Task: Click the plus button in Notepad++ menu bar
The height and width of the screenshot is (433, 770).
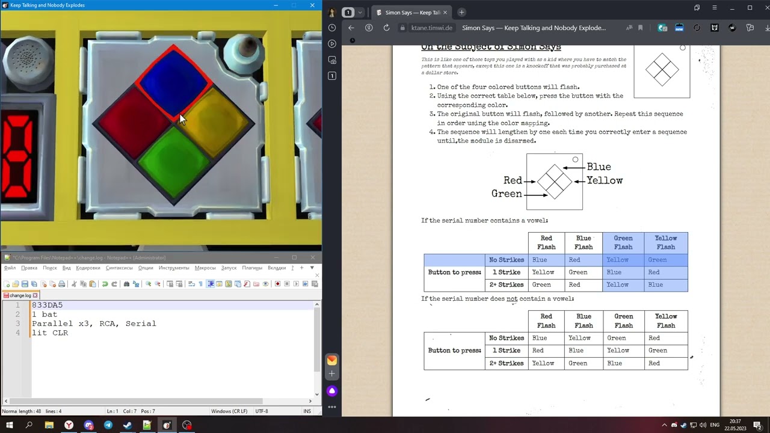Action: 302,268
